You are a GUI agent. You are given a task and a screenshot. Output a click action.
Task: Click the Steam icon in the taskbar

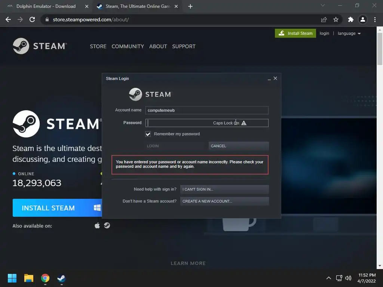pyautogui.click(x=62, y=278)
